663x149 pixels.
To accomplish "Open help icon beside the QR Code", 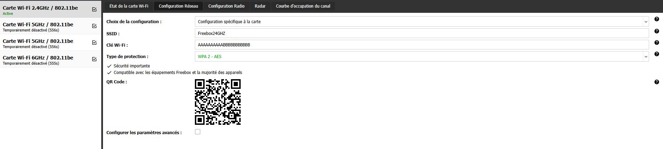I will coord(656,82).
